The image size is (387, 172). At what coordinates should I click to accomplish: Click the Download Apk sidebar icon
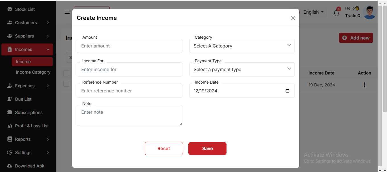[10, 166]
